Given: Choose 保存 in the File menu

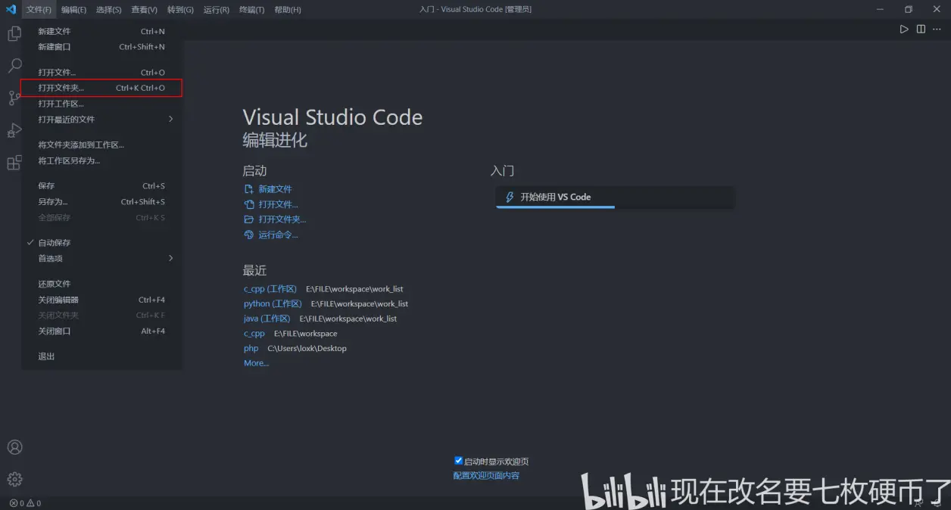Looking at the screenshot, I should point(101,185).
